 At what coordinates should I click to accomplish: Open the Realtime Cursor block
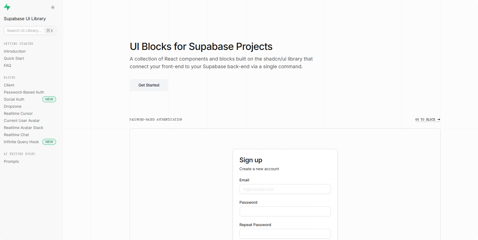18,113
